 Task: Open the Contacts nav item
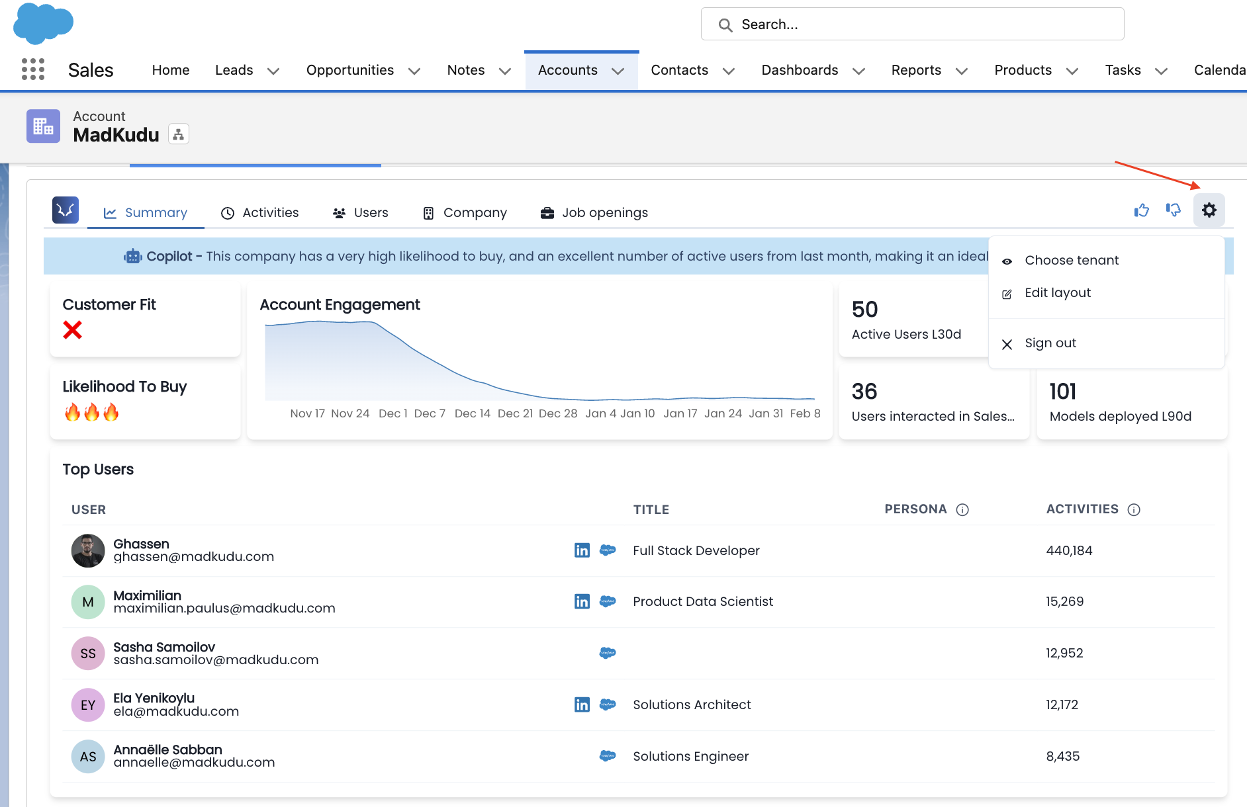[679, 70]
